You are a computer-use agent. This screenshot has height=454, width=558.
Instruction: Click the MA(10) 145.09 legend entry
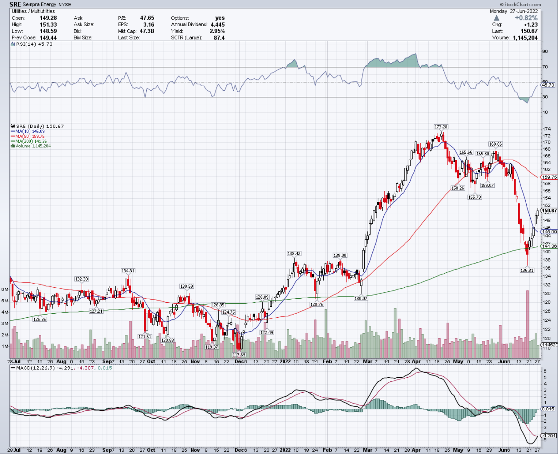[x=28, y=131]
